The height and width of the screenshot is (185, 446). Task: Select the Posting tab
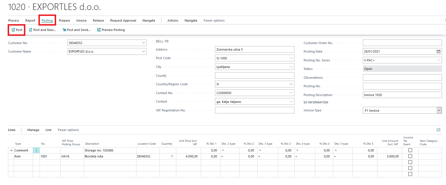(47, 20)
